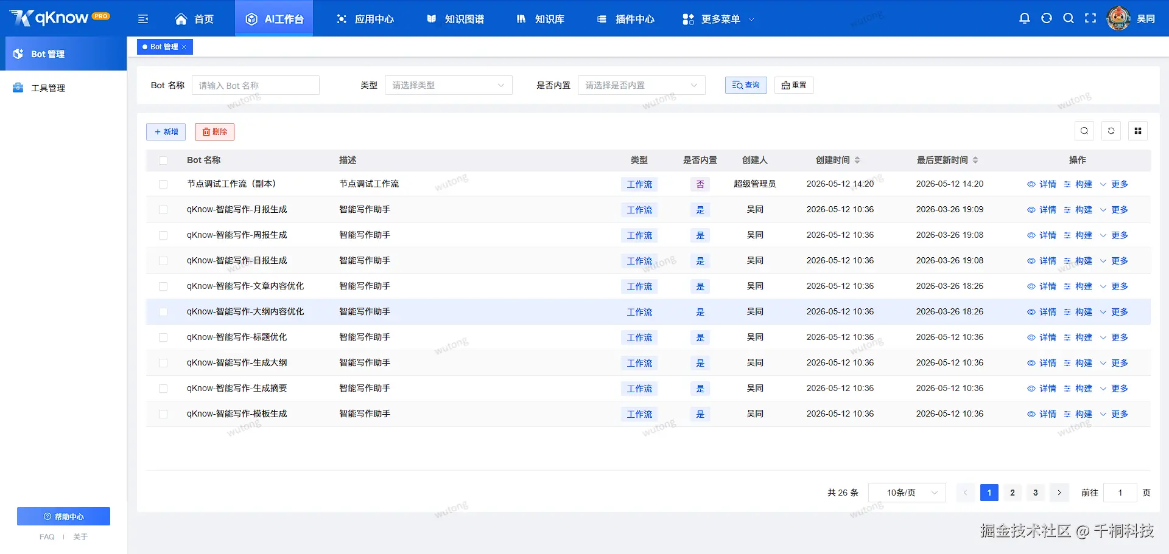Check the row qKnow-智能写作-大纲内容优化
The height and width of the screenshot is (554, 1169).
coord(163,312)
